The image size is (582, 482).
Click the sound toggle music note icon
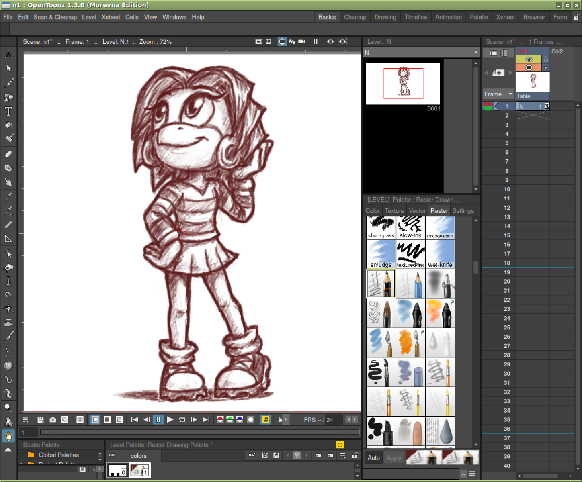coord(266,420)
